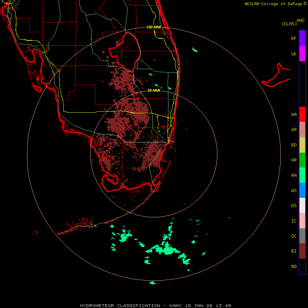
Task: Click the BD legend label
Action: coord(294,145)
